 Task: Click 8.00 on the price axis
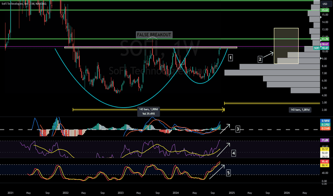(x=325, y=66)
